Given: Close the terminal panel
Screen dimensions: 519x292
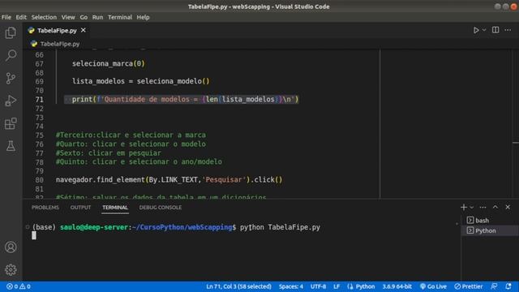Looking at the screenshot, I should [508, 208].
